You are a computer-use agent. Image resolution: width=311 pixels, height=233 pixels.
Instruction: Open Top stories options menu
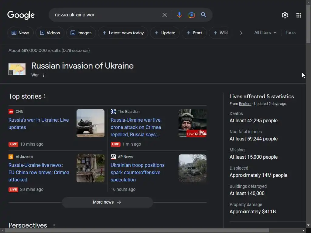coord(44,96)
